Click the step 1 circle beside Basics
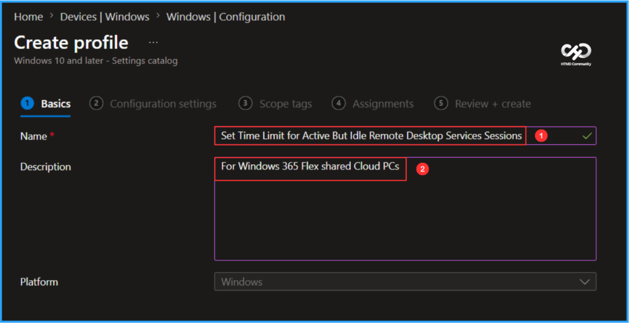 27,104
